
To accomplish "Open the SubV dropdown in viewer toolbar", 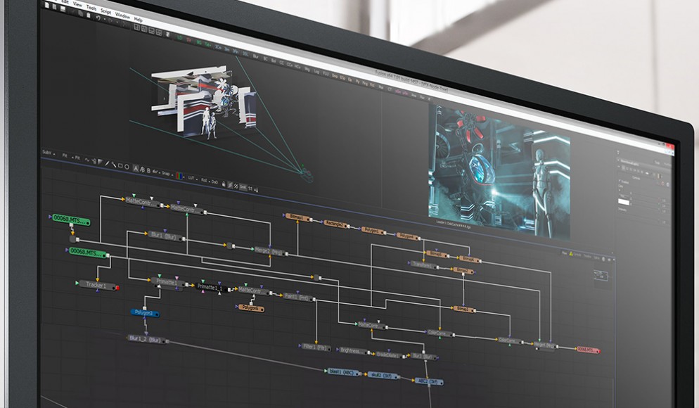I will click(48, 153).
